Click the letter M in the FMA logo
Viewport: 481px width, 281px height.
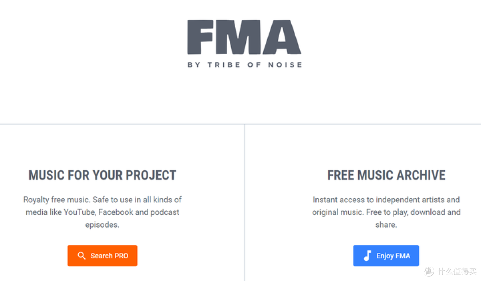tap(238, 37)
